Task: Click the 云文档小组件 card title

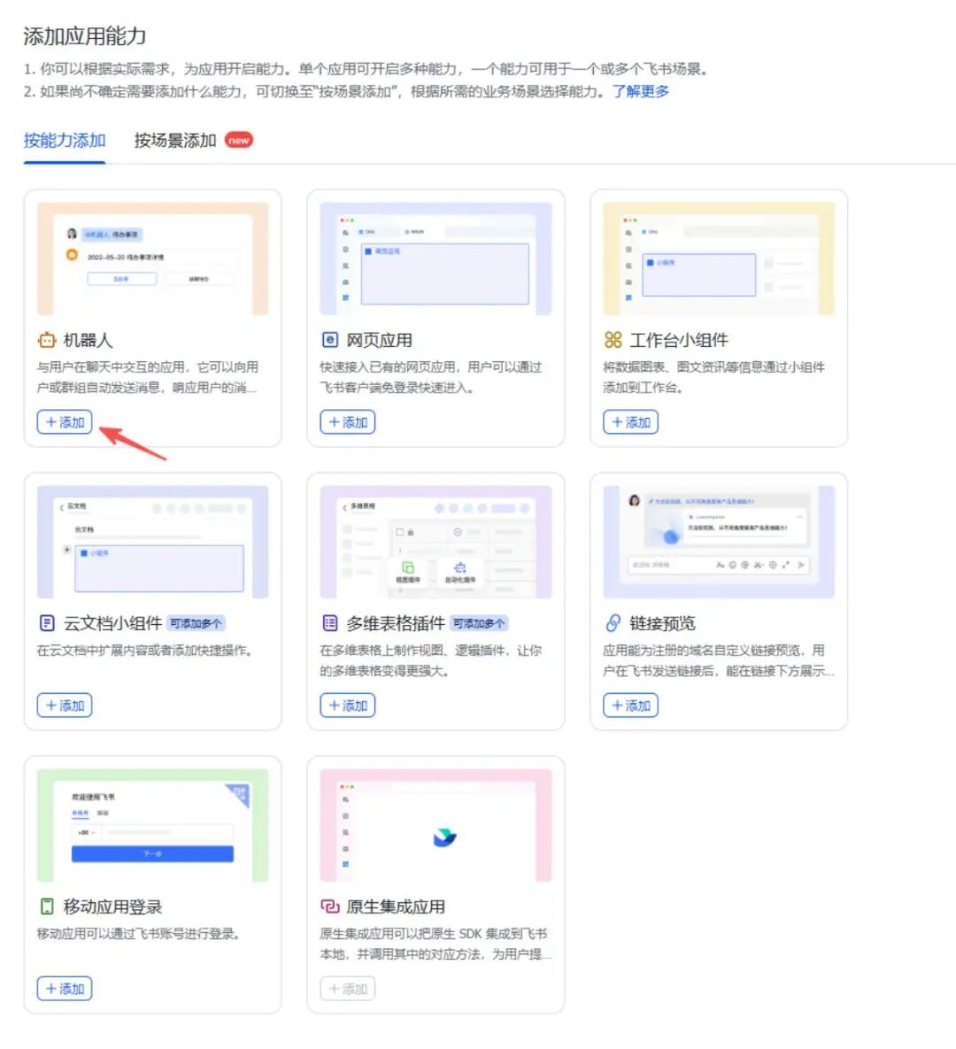Action: pos(112,623)
